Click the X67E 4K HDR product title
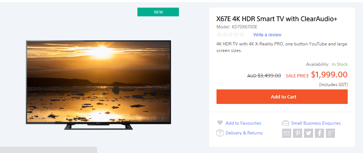The width and height of the screenshot is (363, 153). [277, 19]
